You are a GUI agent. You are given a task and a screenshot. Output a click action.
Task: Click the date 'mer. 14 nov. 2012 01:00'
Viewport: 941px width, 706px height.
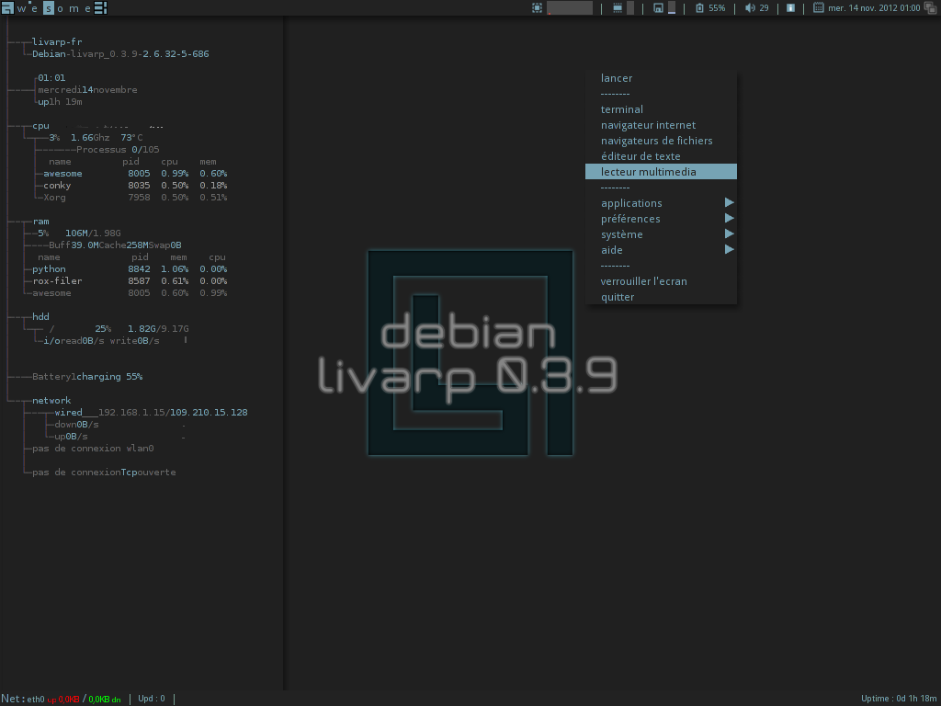(x=874, y=7)
